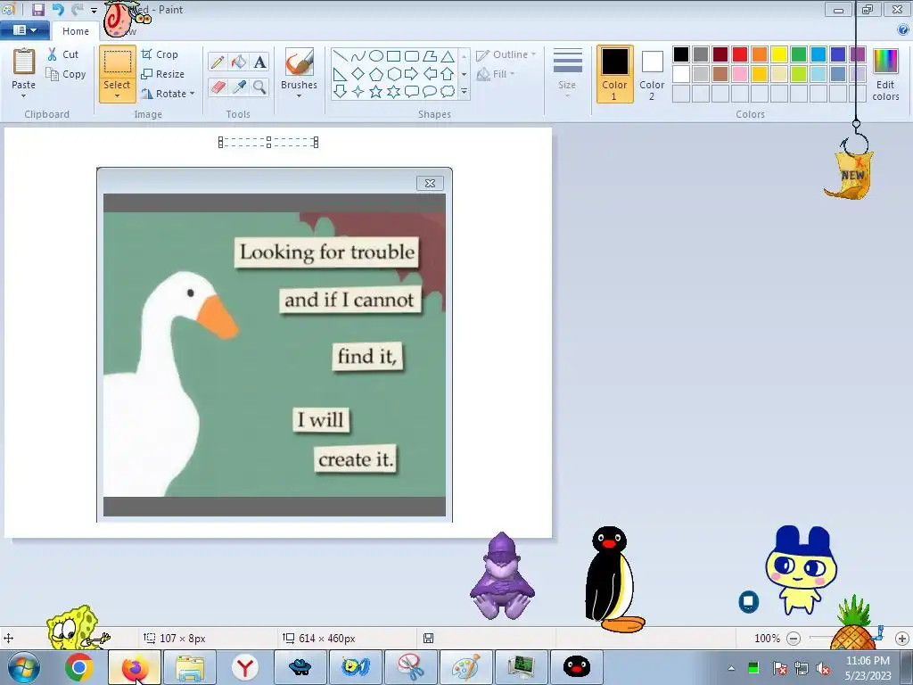The image size is (913, 685).
Task: Switch to the Home ribbon tab
Action: [x=76, y=31]
